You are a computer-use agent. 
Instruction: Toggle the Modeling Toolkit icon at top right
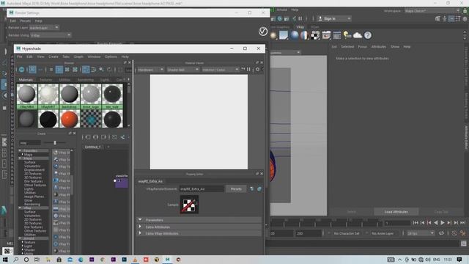tap(437, 18)
